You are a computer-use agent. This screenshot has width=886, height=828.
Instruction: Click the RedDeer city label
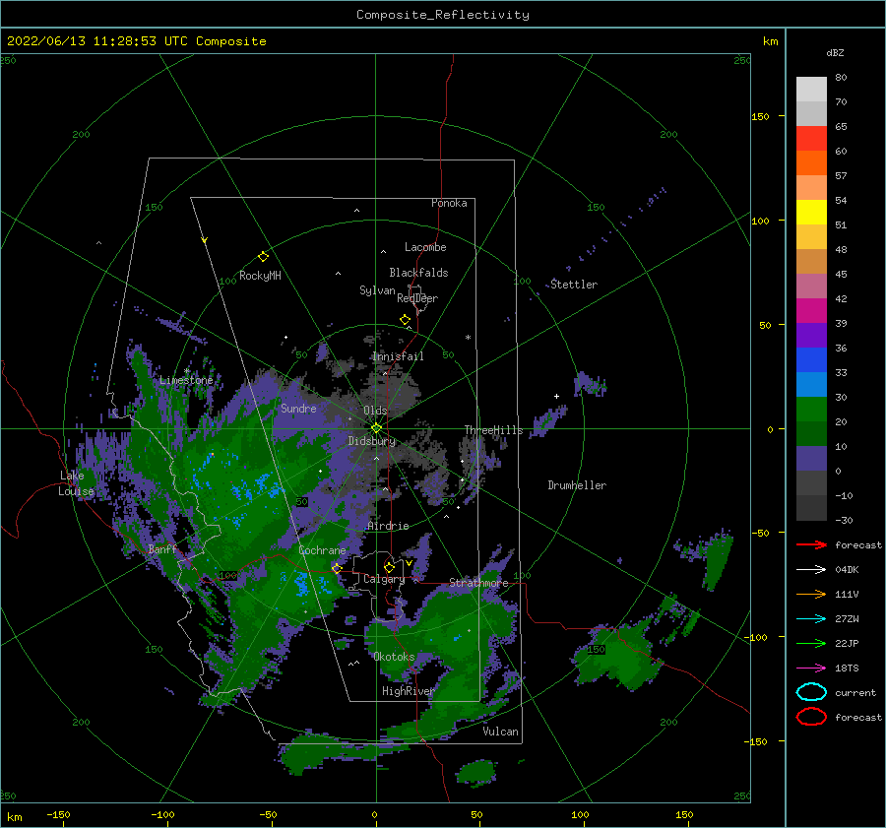(417, 298)
